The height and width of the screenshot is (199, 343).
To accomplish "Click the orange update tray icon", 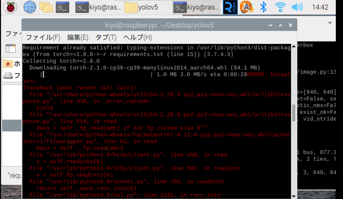I will [246, 7].
